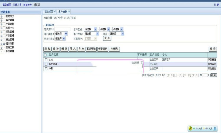
Task: Open the first 客户区域 dropdown
Action: (90, 29)
